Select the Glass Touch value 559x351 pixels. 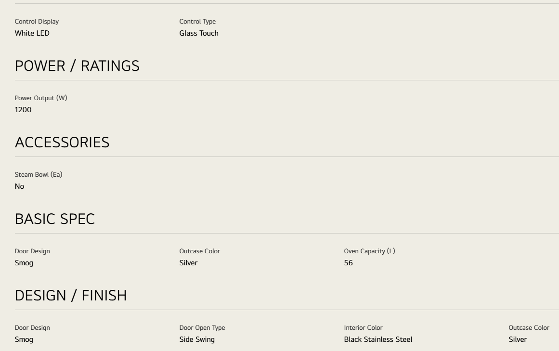pyautogui.click(x=199, y=33)
